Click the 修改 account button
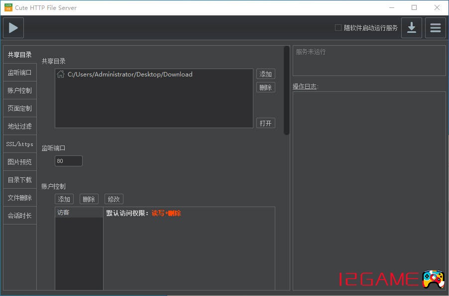This screenshot has width=449, height=296. (113, 199)
